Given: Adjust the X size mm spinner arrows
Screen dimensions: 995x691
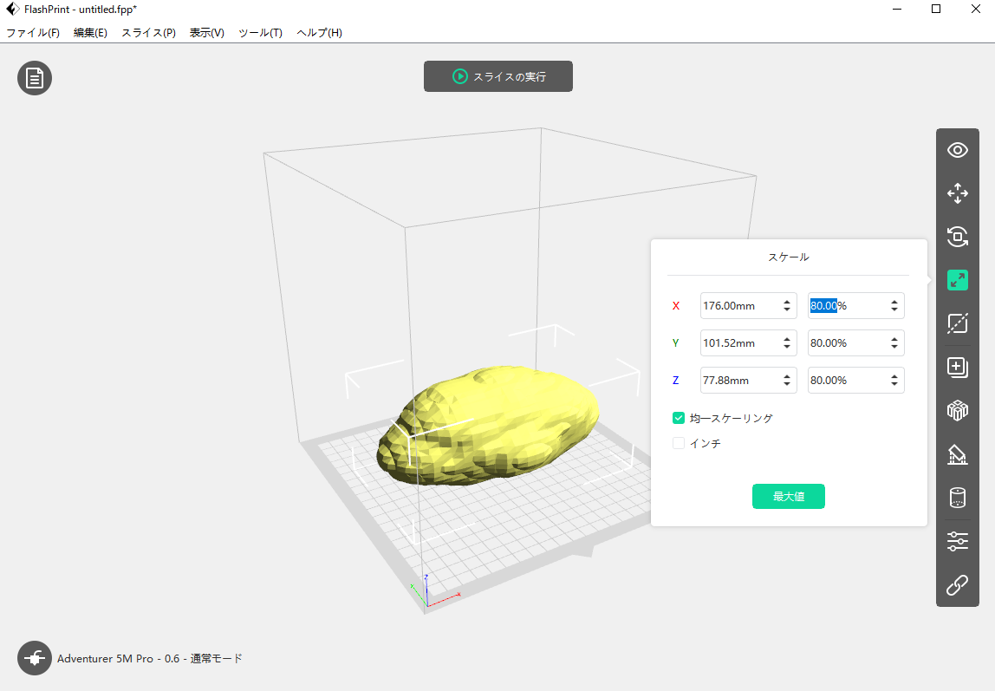Looking at the screenshot, I should (786, 306).
